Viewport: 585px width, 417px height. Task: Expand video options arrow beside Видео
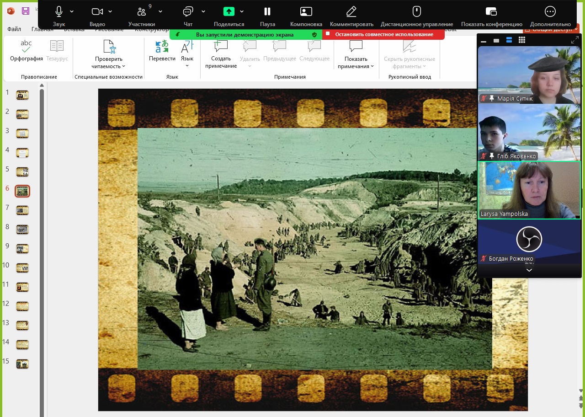(x=110, y=11)
